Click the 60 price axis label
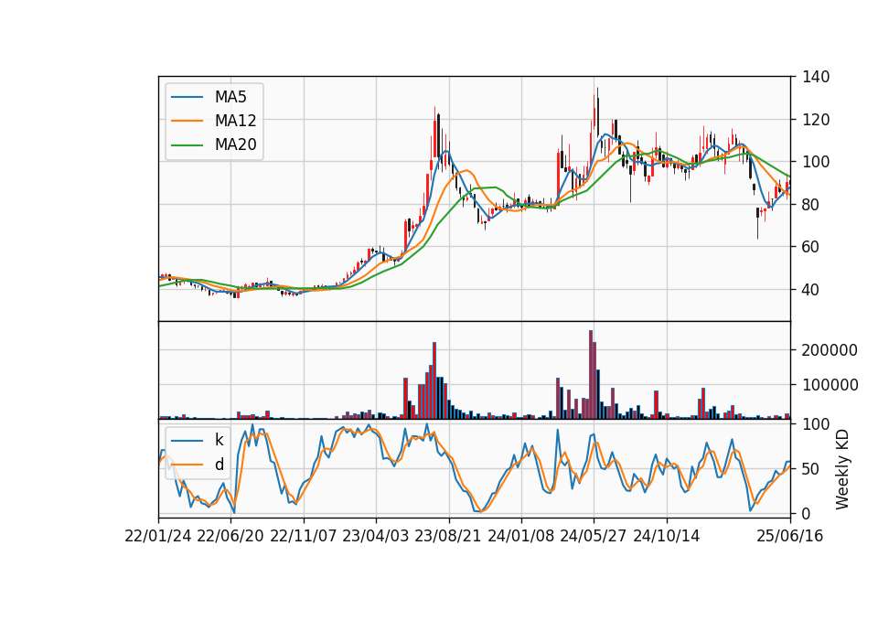The height and width of the screenshot is (631, 878). point(811,247)
